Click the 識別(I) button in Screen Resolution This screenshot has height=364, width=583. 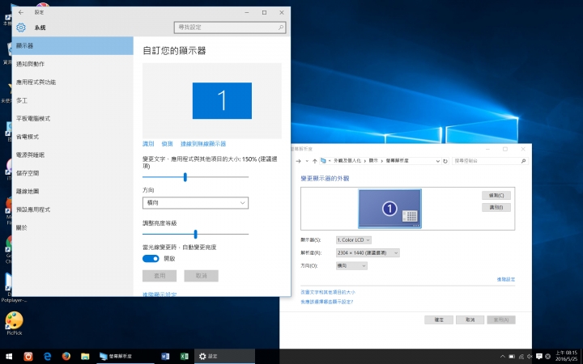496,207
